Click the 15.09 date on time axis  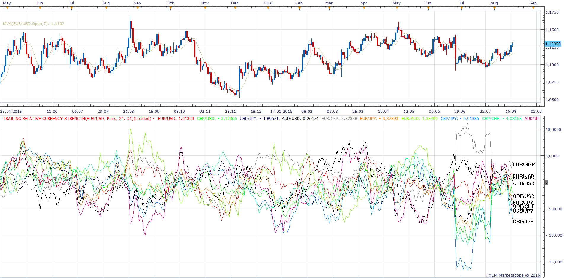pos(154,112)
